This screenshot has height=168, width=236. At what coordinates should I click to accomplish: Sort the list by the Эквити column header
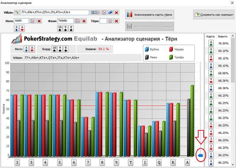coord(222,36)
